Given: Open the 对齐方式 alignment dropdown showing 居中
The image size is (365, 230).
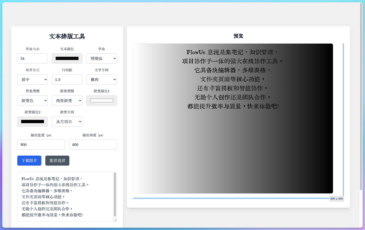Looking at the screenshot, I should pos(32,79).
